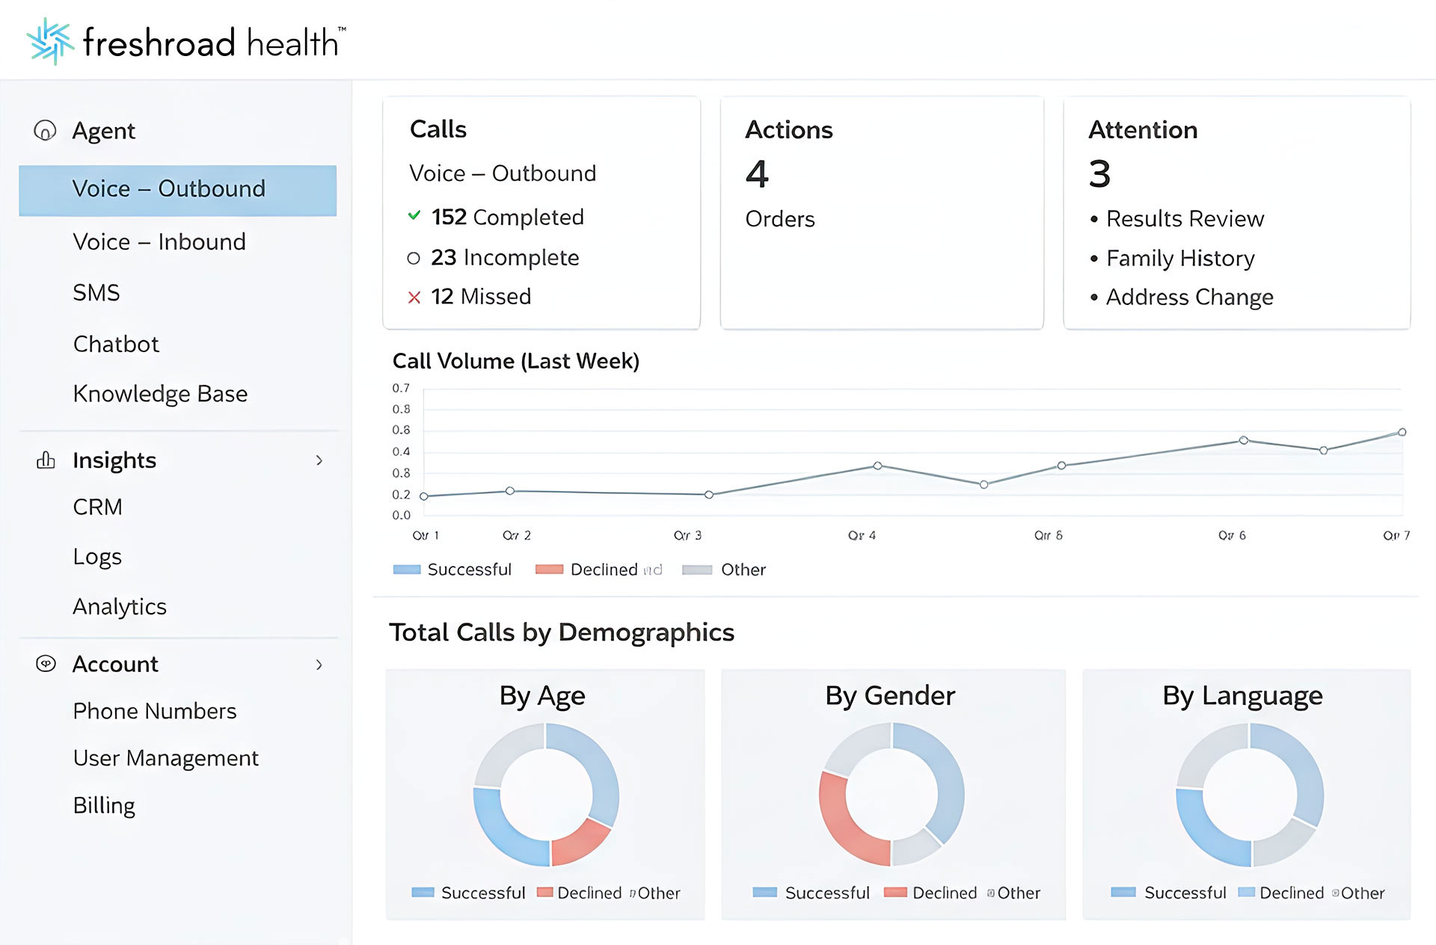Open the Address Change attention item

(x=1189, y=297)
